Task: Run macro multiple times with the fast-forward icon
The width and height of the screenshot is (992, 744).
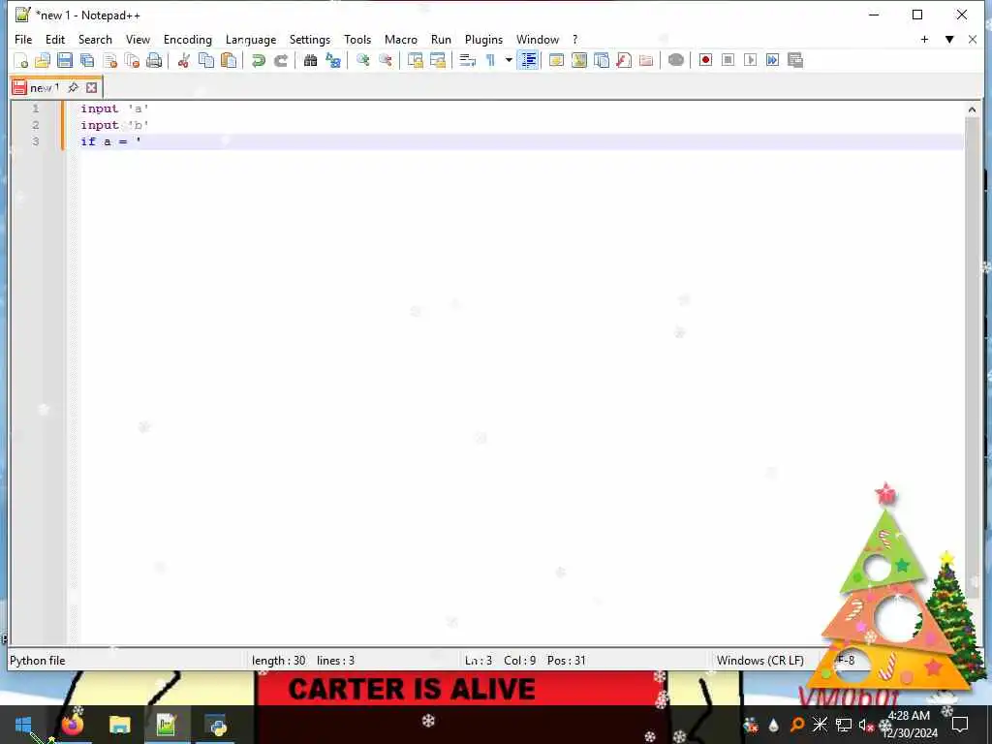Action: point(772,60)
